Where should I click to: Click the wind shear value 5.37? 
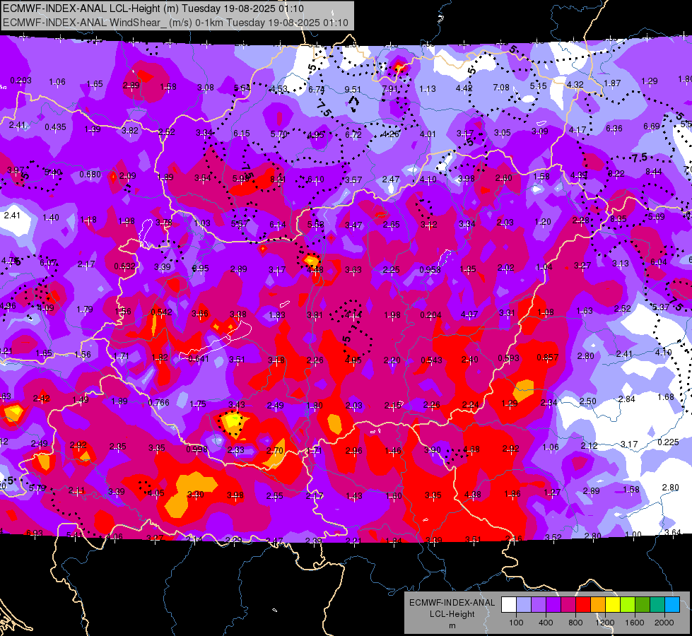point(661,307)
